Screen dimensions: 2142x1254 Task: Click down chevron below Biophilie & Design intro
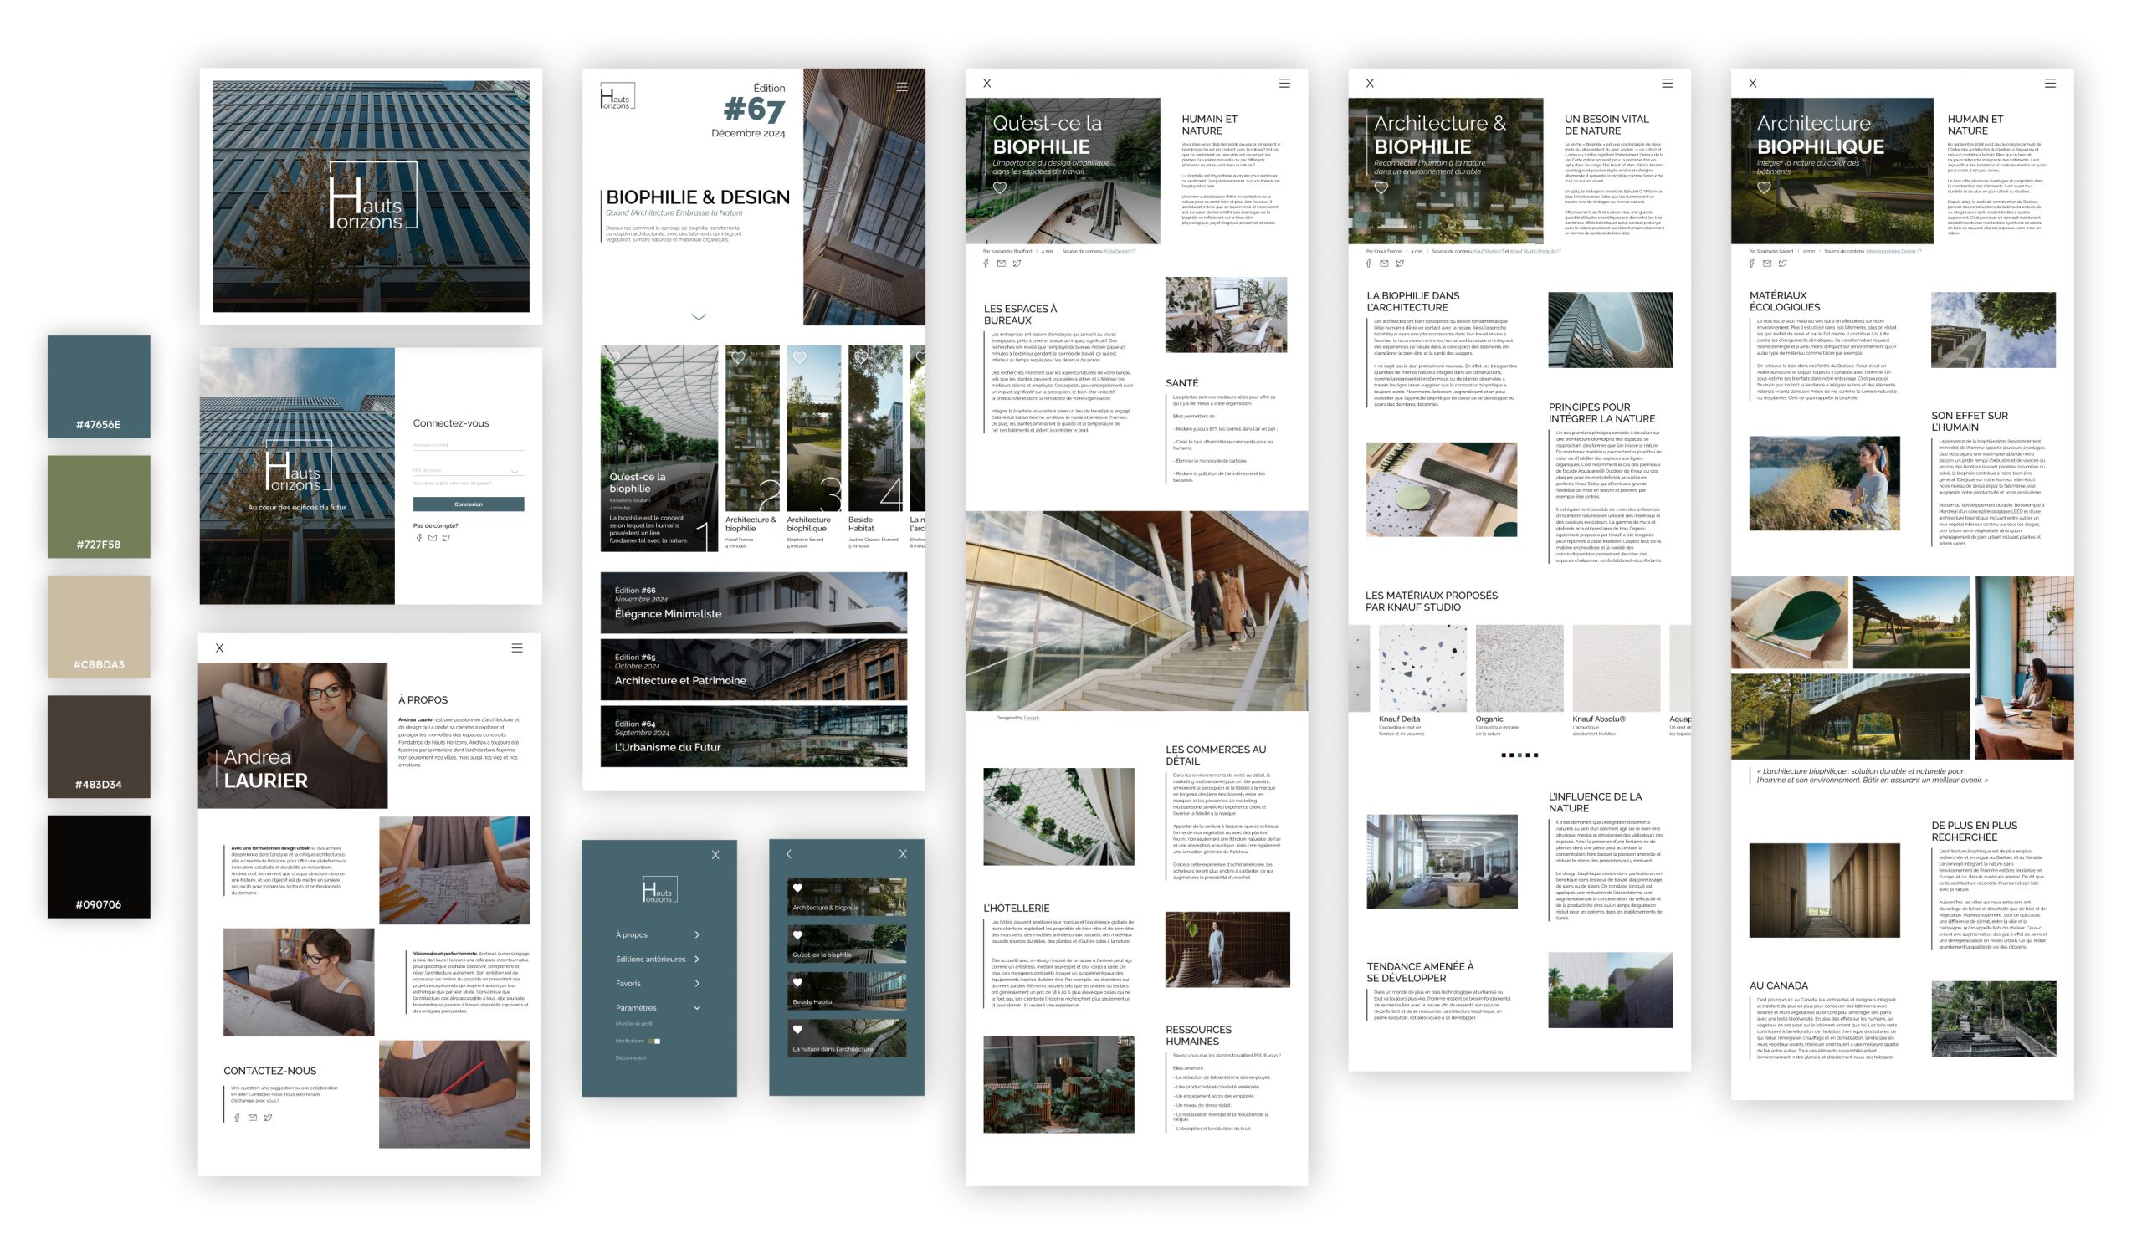pyautogui.click(x=699, y=317)
